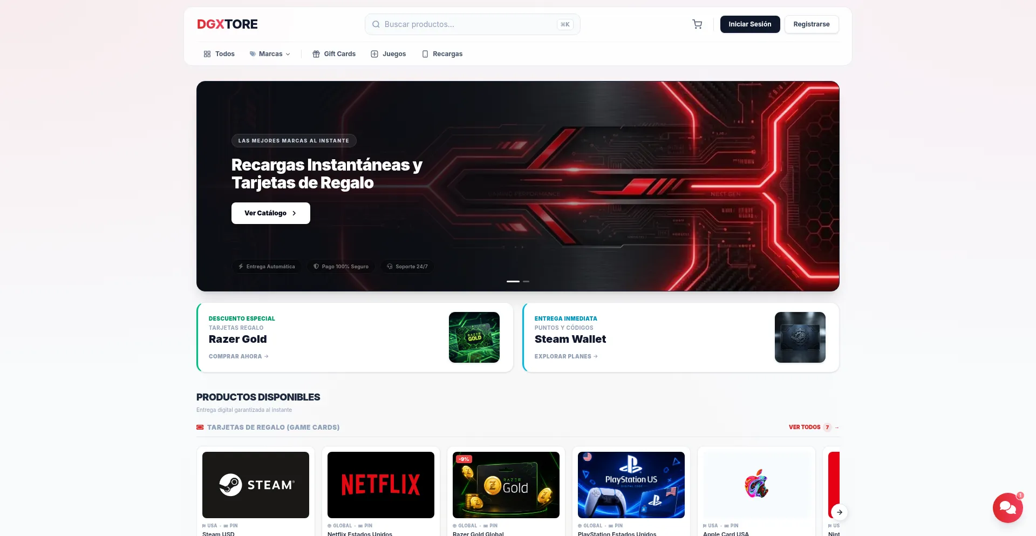Screen dimensions: 1036x536
Task: Click the Marcas tag icon
Action: click(253, 54)
